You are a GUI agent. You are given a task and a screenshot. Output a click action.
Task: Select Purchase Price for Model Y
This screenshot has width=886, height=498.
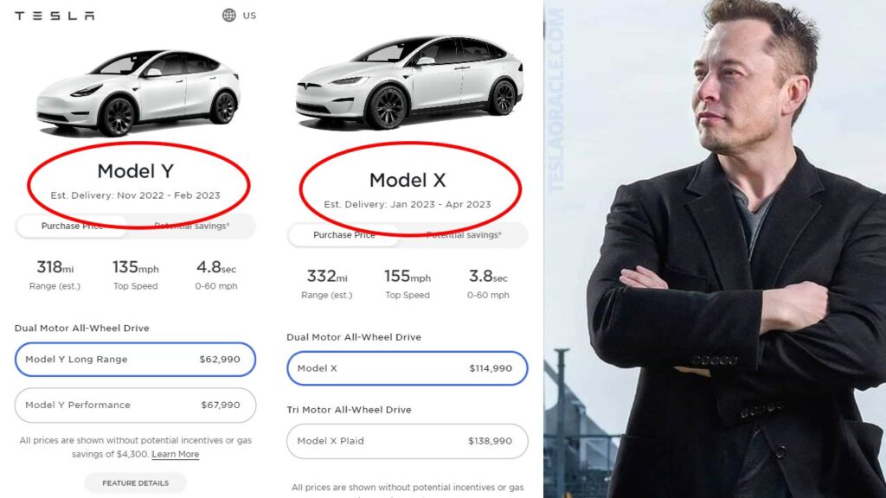(73, 226)
